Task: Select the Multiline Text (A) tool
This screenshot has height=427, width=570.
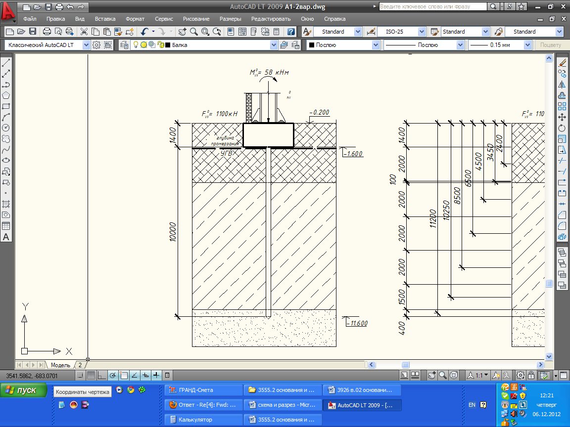Action: pos(6,237)
